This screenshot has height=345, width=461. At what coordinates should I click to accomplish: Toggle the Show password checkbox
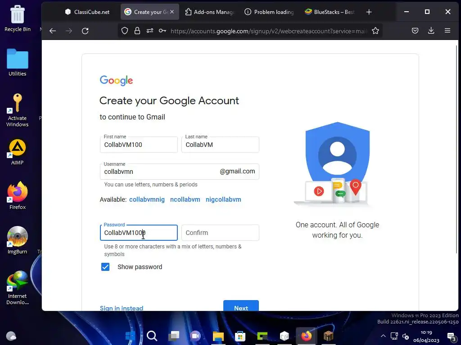click(105, 267)
